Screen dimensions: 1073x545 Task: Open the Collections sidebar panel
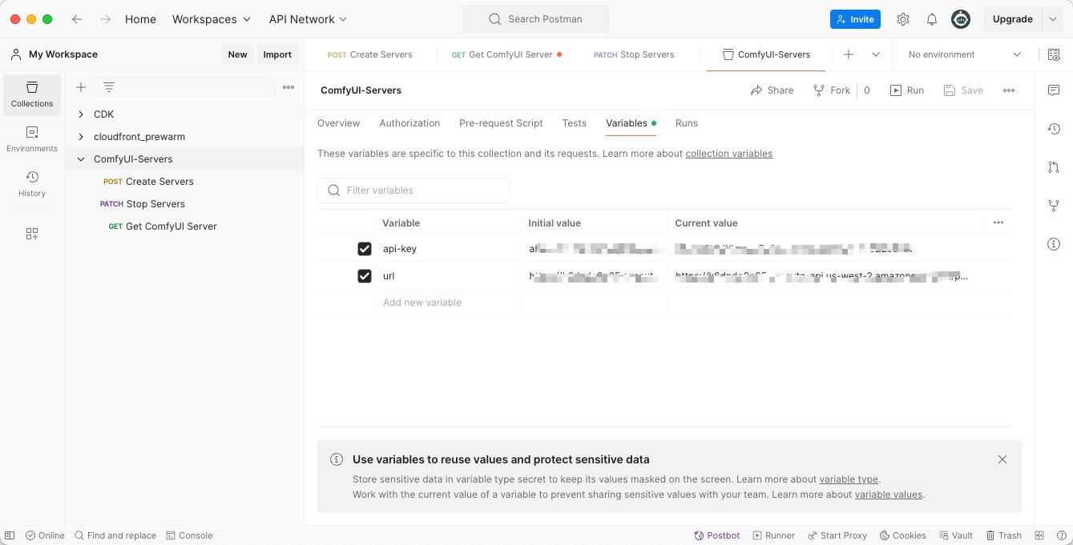coord(32,94)
